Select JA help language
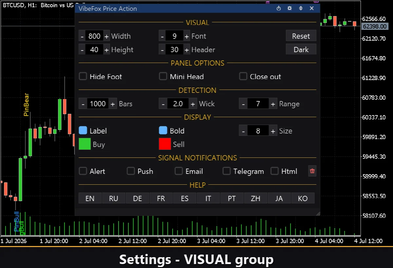The image size is (393, 268). pos(279,198)
